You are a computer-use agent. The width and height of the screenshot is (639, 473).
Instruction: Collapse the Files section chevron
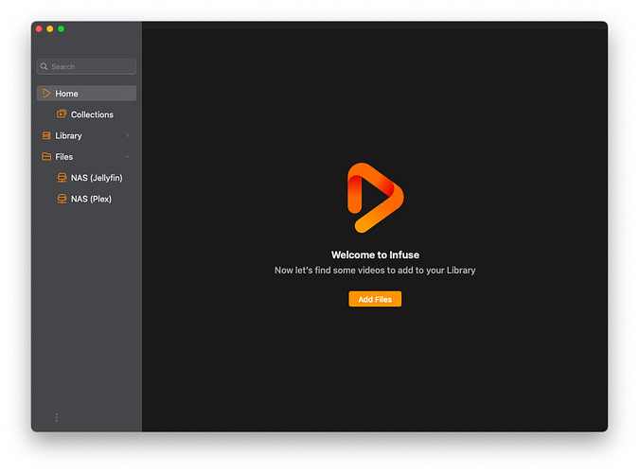pos(128,156)
